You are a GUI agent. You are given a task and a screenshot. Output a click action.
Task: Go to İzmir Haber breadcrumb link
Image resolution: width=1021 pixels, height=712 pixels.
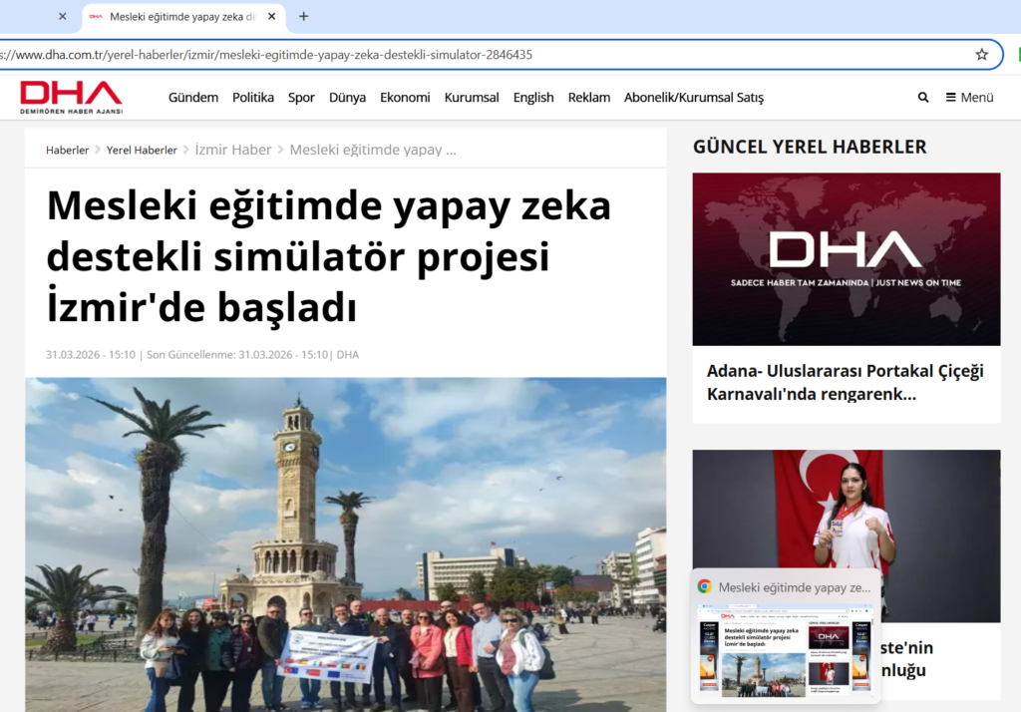coord(233,150)
